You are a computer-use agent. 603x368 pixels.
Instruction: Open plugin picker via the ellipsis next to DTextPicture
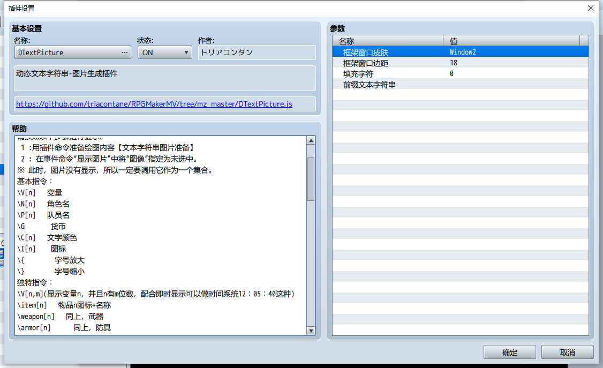coord(125,52)
